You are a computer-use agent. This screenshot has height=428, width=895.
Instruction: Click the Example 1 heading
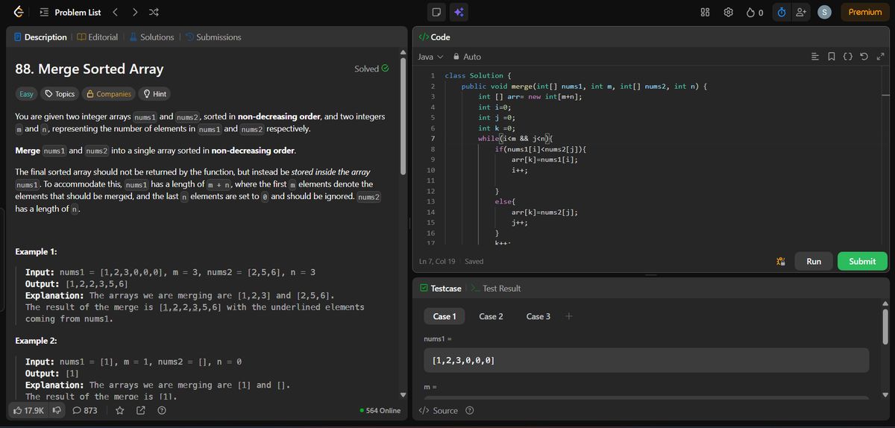36,252
